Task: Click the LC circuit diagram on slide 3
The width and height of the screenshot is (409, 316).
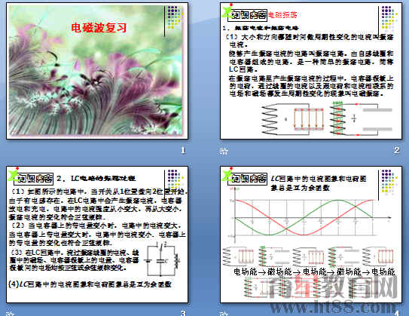Action: (163, 259)
